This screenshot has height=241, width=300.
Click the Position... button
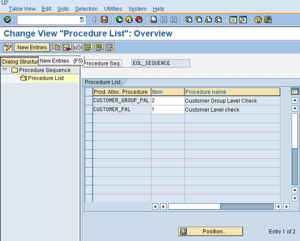pos(210,231)
